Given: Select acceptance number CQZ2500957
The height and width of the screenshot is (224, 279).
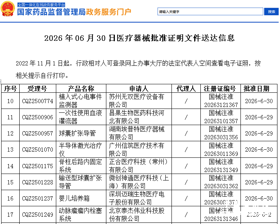Looking at the screenshot, I should point(37,133).
